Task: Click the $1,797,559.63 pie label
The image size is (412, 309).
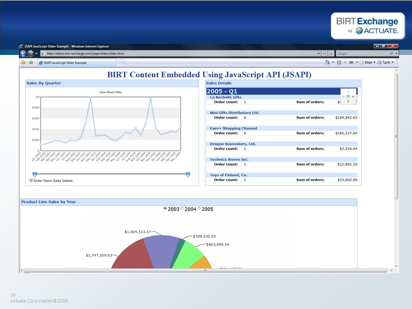Action: coord(99,255)
